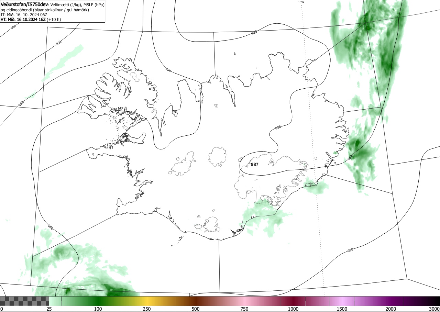
Task: Click the "VT: Mið. 16.10.2024 16Z (+10 h)" line
Action: [31, 20]
